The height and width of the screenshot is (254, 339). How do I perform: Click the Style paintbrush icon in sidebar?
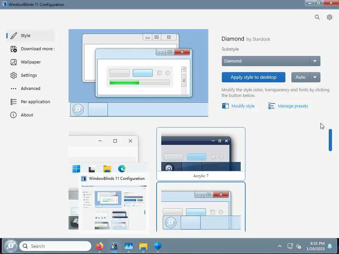point(14,36)
